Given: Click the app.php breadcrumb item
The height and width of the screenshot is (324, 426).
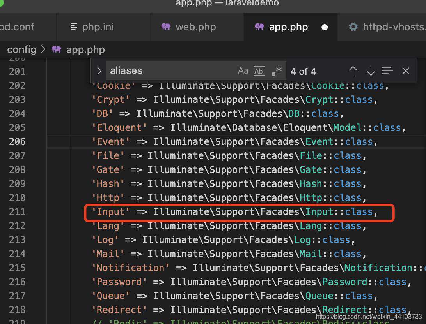Looking at the screenshot, I should [85, 49].
